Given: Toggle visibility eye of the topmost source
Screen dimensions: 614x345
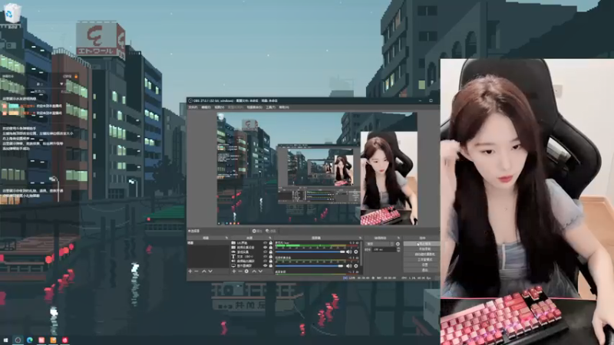Looking at the screenshot, I should tap(265, 243).
